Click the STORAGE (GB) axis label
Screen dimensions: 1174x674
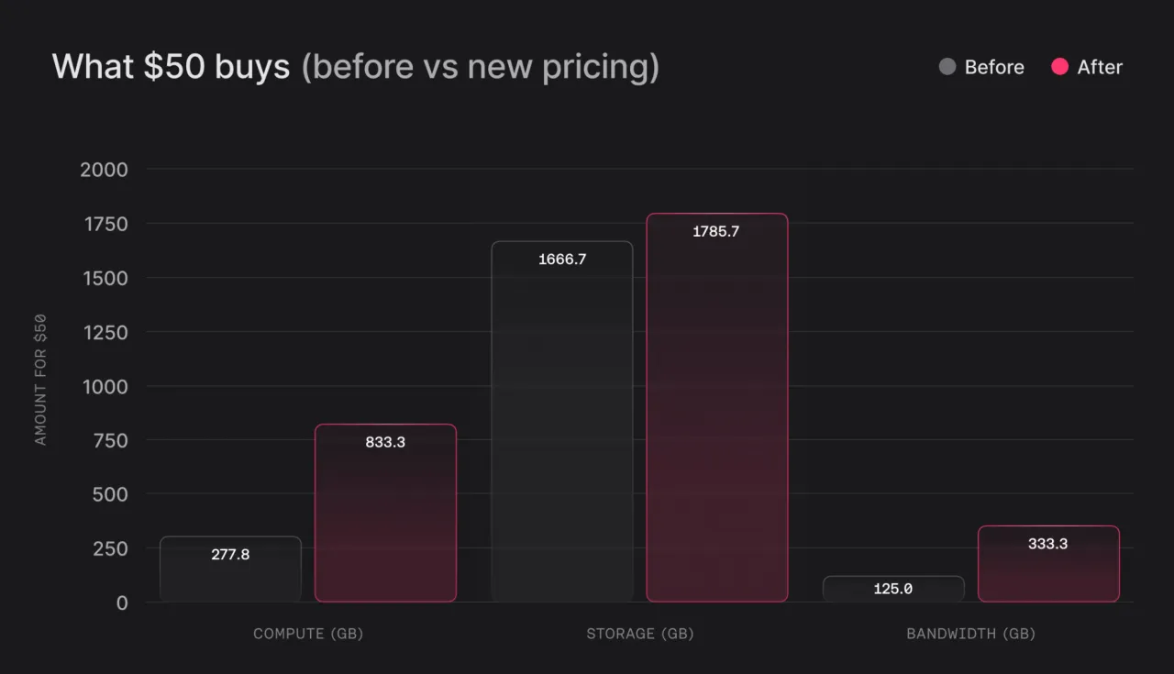click(x=640, y=634)
